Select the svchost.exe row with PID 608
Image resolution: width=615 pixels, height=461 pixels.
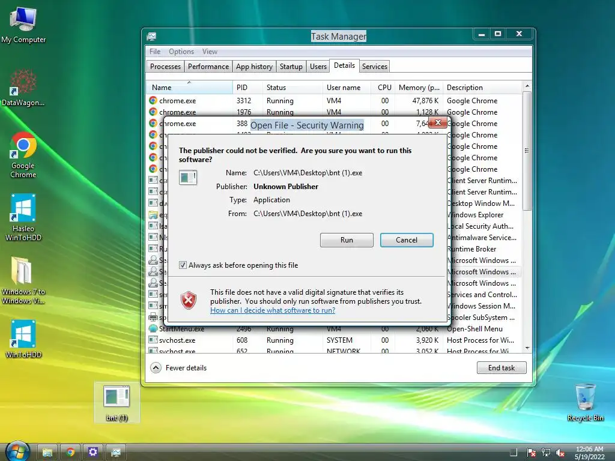point(334,340)
